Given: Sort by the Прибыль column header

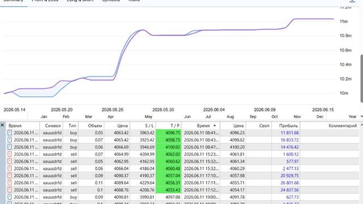Looking at the screenshot, I should (289, 126).
